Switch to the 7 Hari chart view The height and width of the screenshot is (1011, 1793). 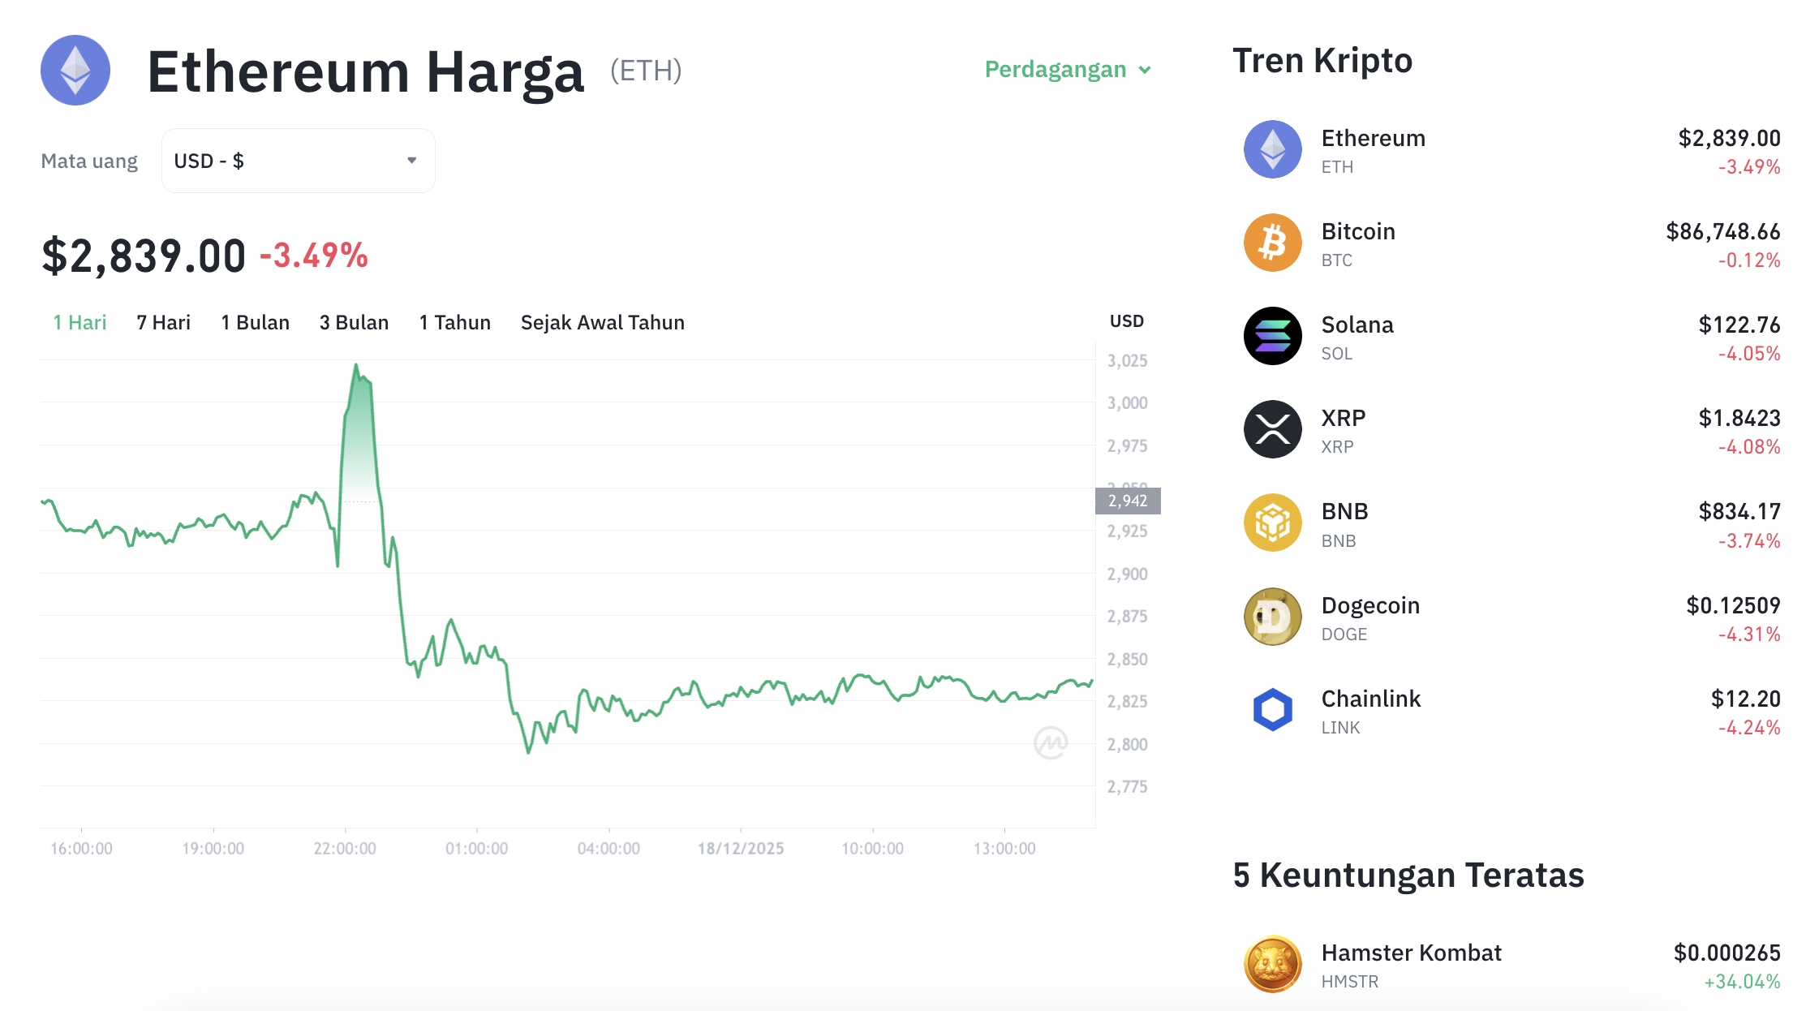coord(163,322)
